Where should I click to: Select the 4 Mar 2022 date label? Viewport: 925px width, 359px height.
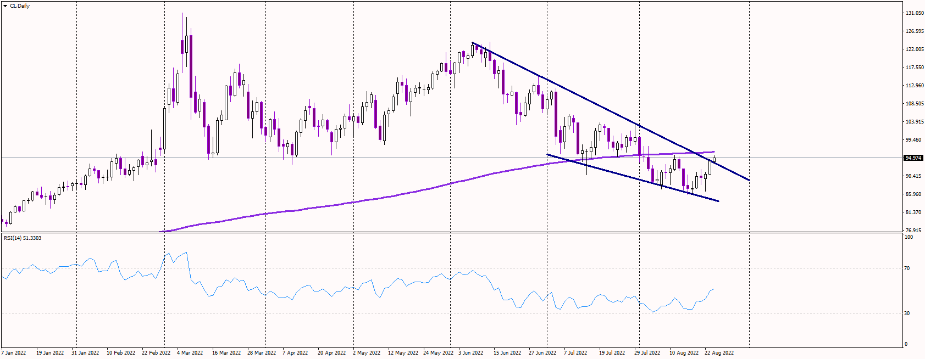click(x=190, y=353)
